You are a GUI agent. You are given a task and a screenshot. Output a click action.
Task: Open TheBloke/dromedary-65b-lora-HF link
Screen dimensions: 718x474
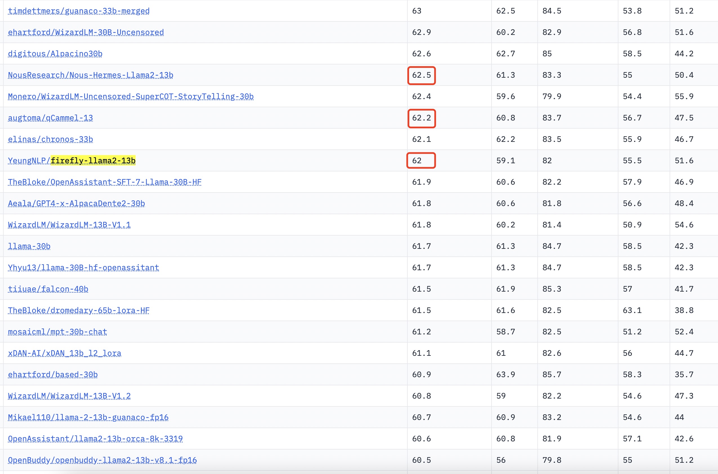(x=78, y=310)
